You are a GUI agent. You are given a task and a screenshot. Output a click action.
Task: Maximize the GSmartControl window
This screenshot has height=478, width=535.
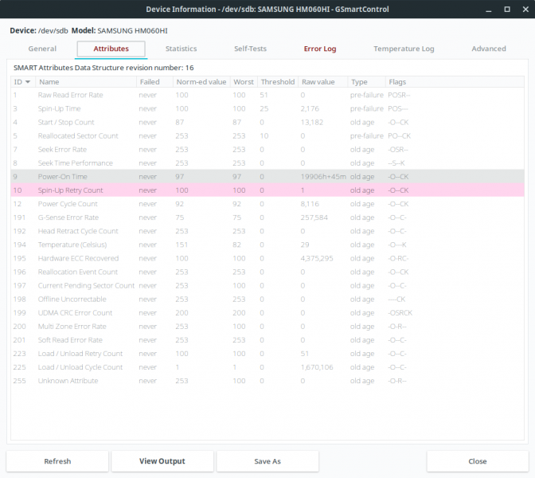tap(507, 10)
